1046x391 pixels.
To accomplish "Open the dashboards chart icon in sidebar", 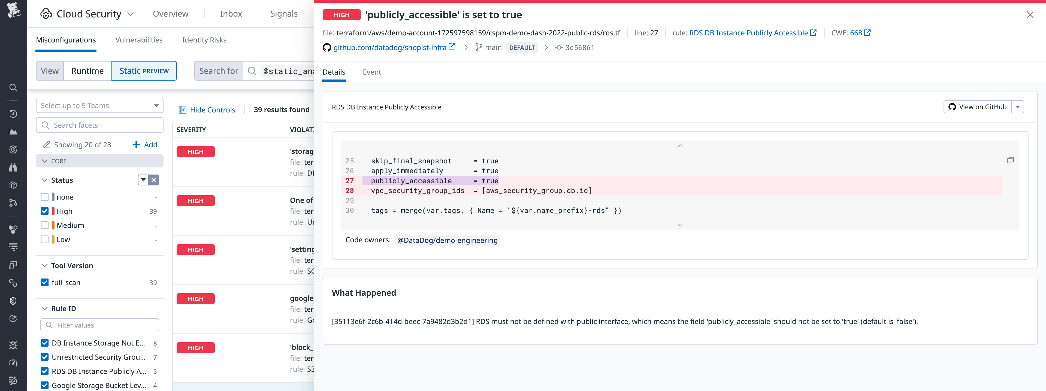I will pos(13,132).
